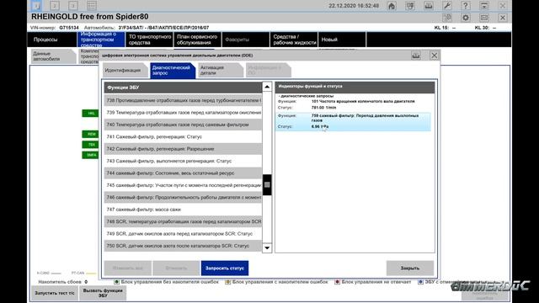
Task: Click the printer icon in top toolbar
Action: tap(429, 6)
